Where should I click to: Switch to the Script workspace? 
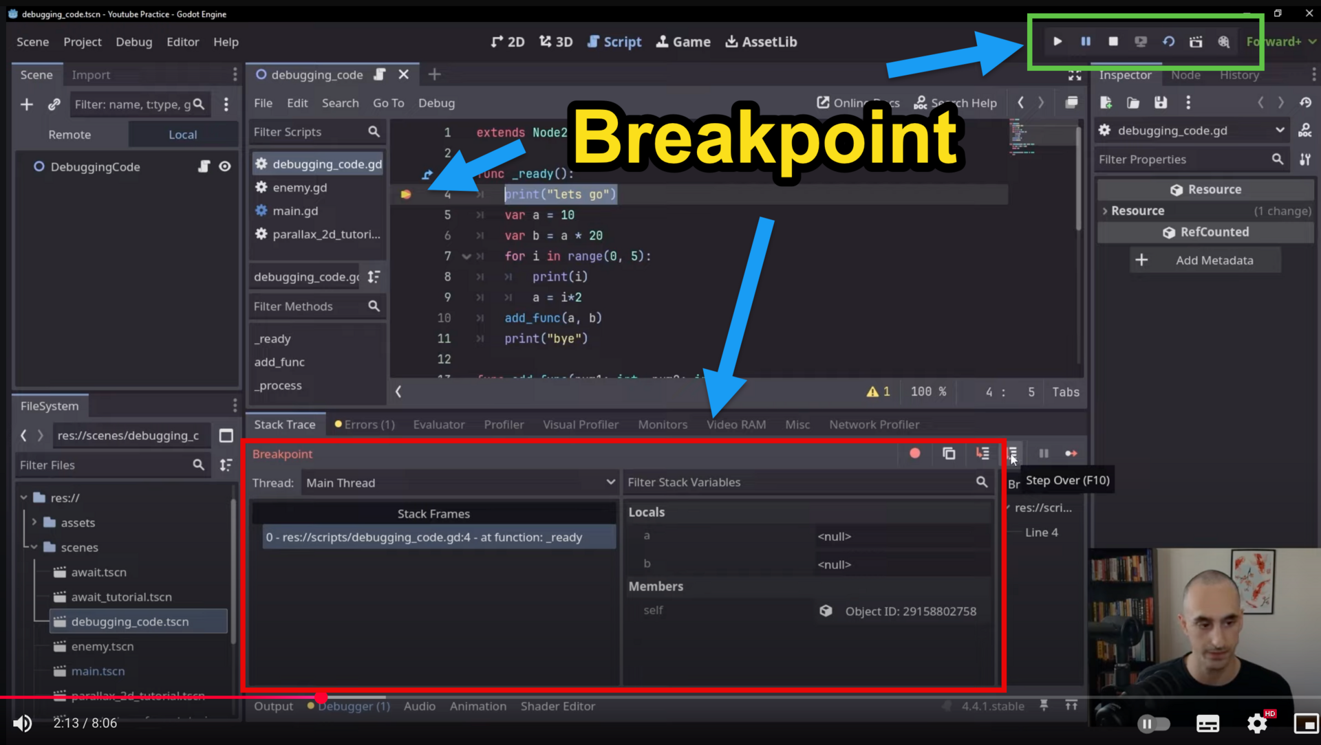click(x=614, y=42)
